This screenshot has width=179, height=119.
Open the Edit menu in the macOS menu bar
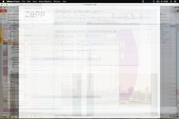pyautogui.click(x=29, y=2)
